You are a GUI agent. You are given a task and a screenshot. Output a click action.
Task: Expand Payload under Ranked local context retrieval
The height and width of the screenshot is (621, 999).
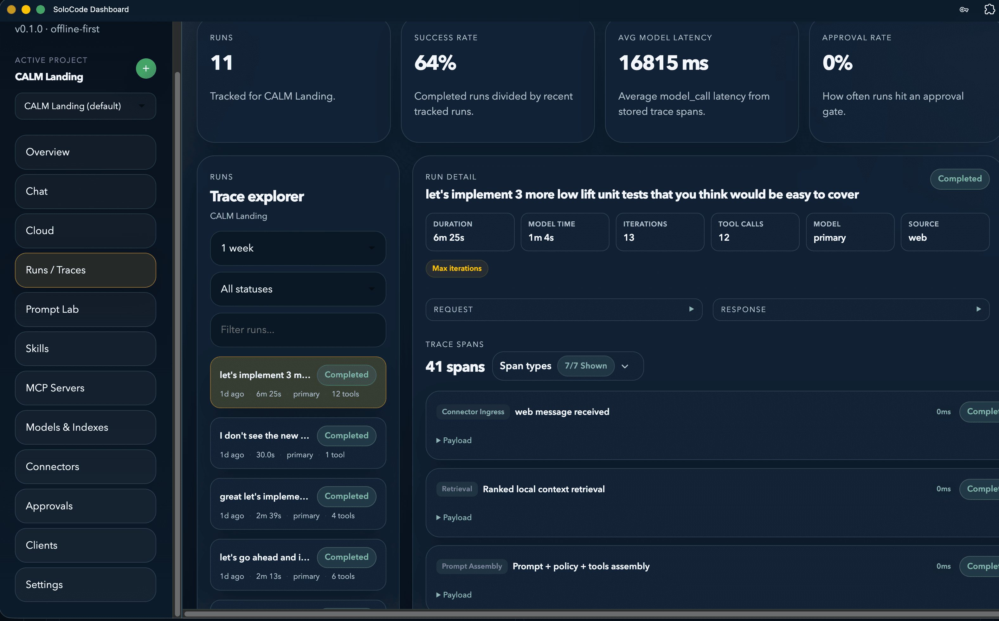pos(454,518)
